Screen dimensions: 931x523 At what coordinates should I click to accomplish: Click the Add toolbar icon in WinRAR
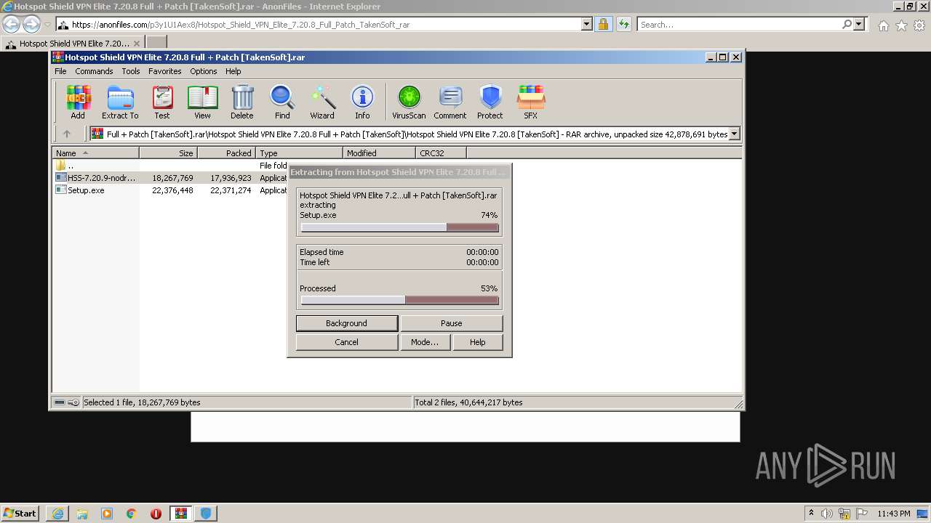tap(78, 102)
